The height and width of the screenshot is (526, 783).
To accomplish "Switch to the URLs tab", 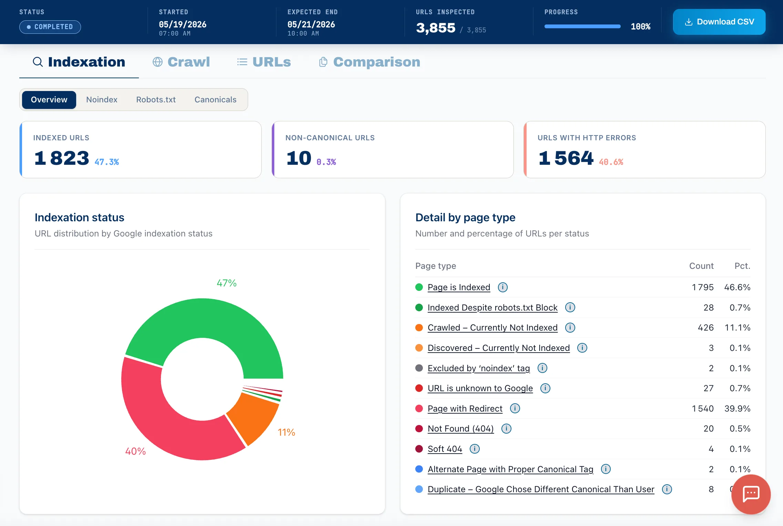I will [264, 62].
